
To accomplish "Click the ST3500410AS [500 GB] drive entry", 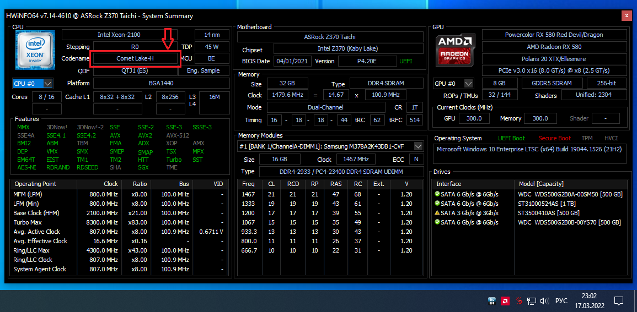I will pos(549,213).
